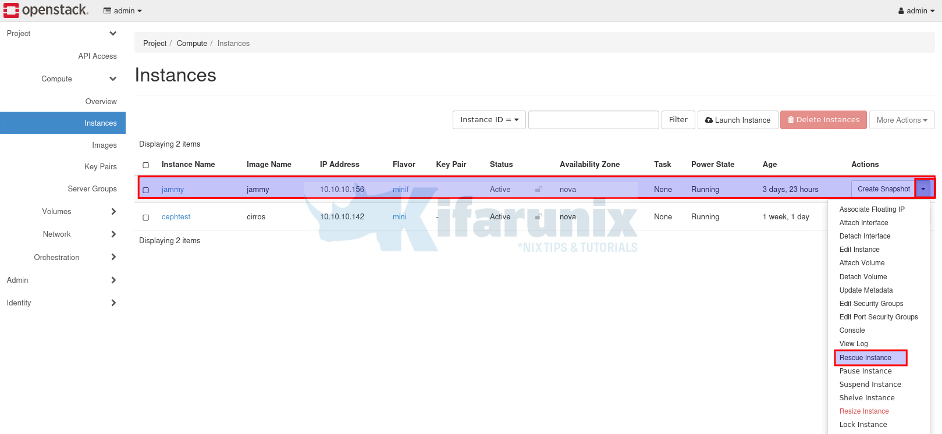The height and width of the screenshot is (434, 942).
Task: Click the Availability Zone column header
Action: (589, 165)
